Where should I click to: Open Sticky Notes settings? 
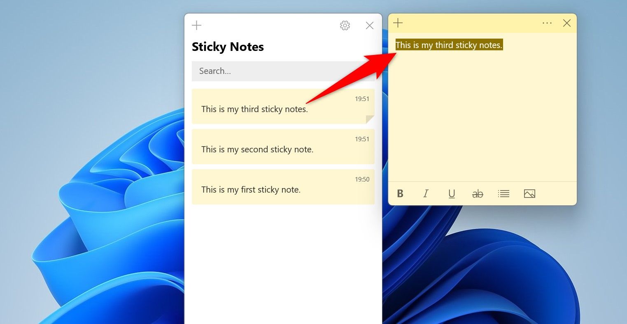(345, 25)
